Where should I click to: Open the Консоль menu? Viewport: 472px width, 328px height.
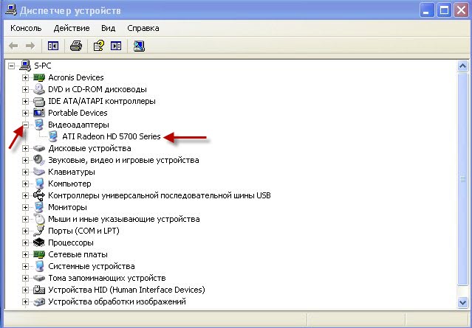[x=26, y=28]
